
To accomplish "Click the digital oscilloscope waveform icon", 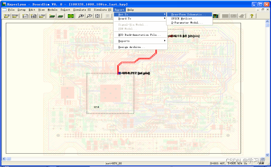I will click(216, 16).
